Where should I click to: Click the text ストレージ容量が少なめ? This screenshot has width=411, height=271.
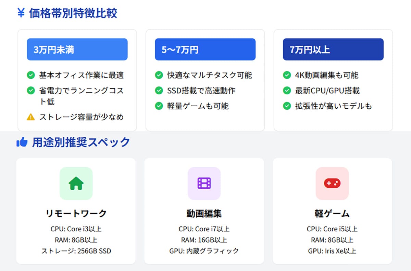(x=81, y=117)
